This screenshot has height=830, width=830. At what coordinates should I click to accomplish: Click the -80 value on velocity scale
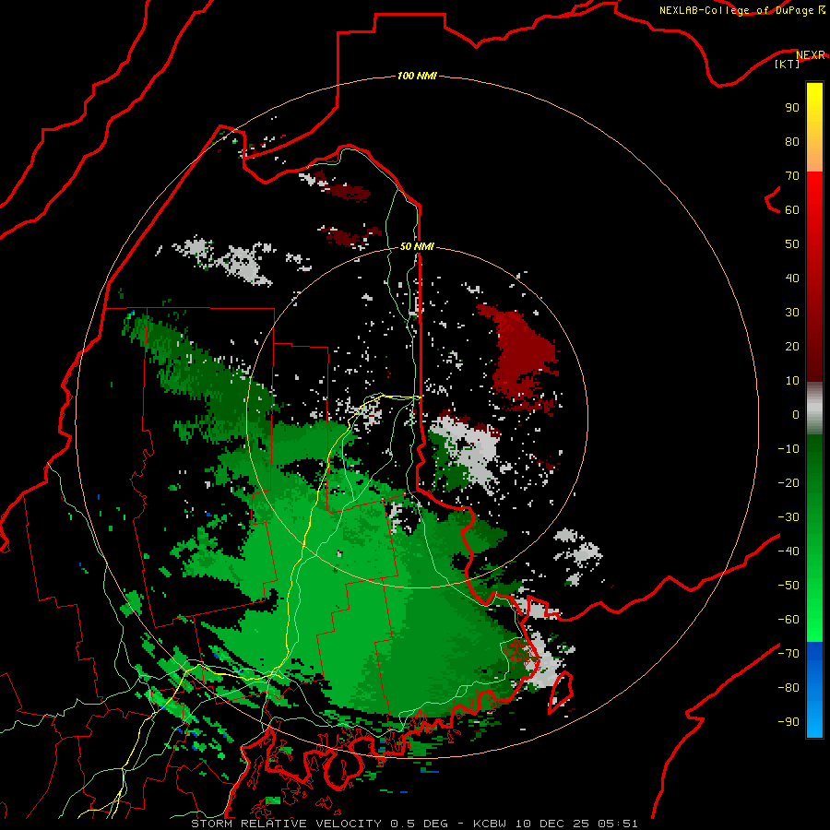coord(788,688)
